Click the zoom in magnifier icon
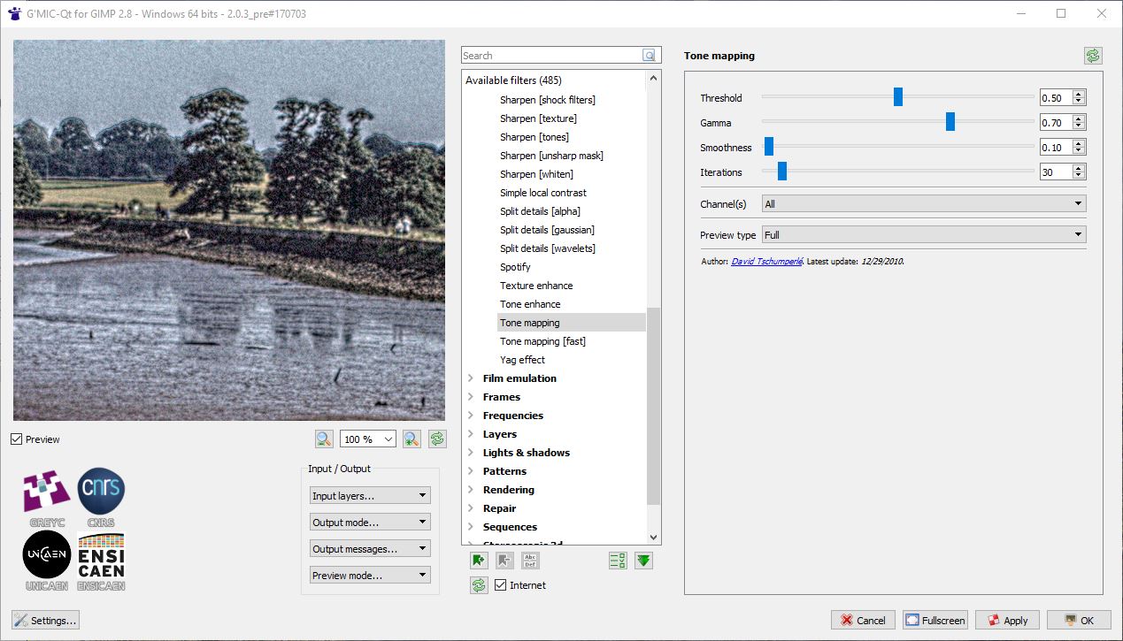Screen dimensions: 1123x641 pyautogui.click(x=411, y=439)
